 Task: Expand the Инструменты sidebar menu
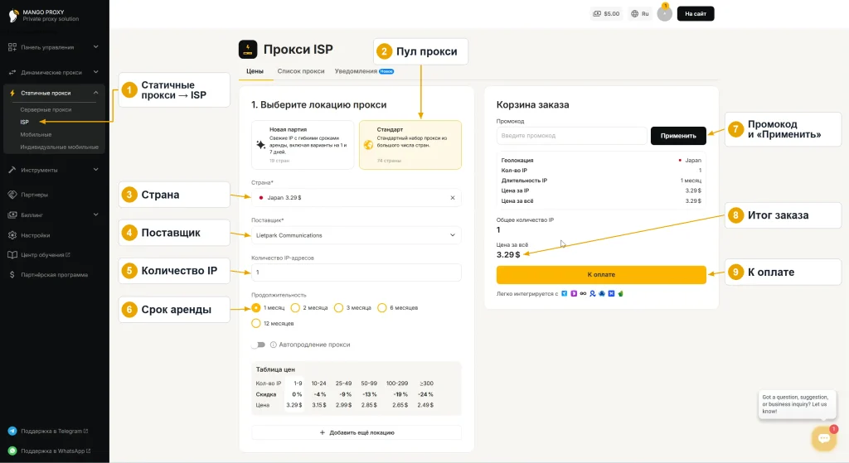coord(54,170)
